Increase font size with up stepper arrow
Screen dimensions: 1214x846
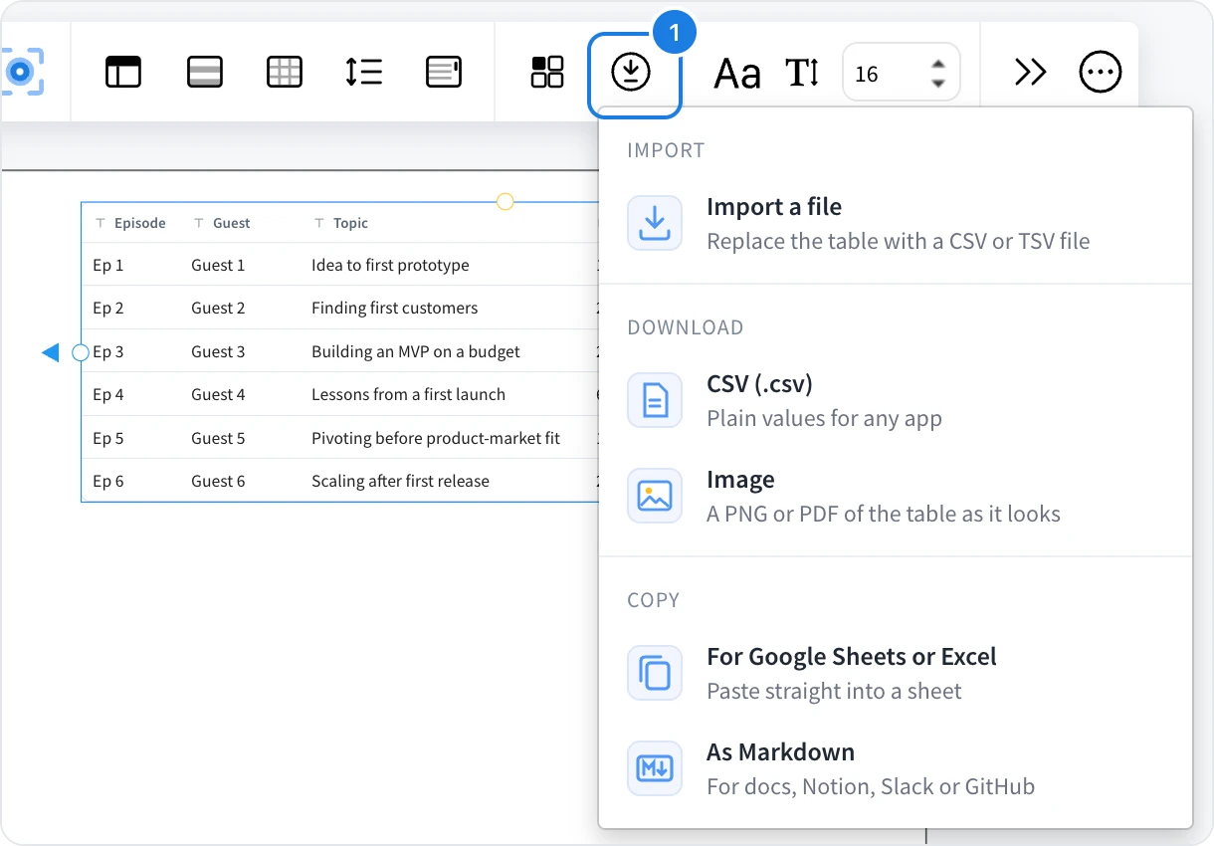click(x=938, y=64)
